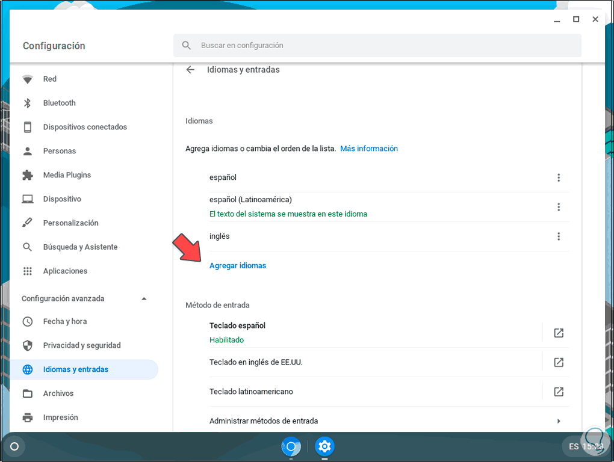Go back with the left arrow

(190, 70)
